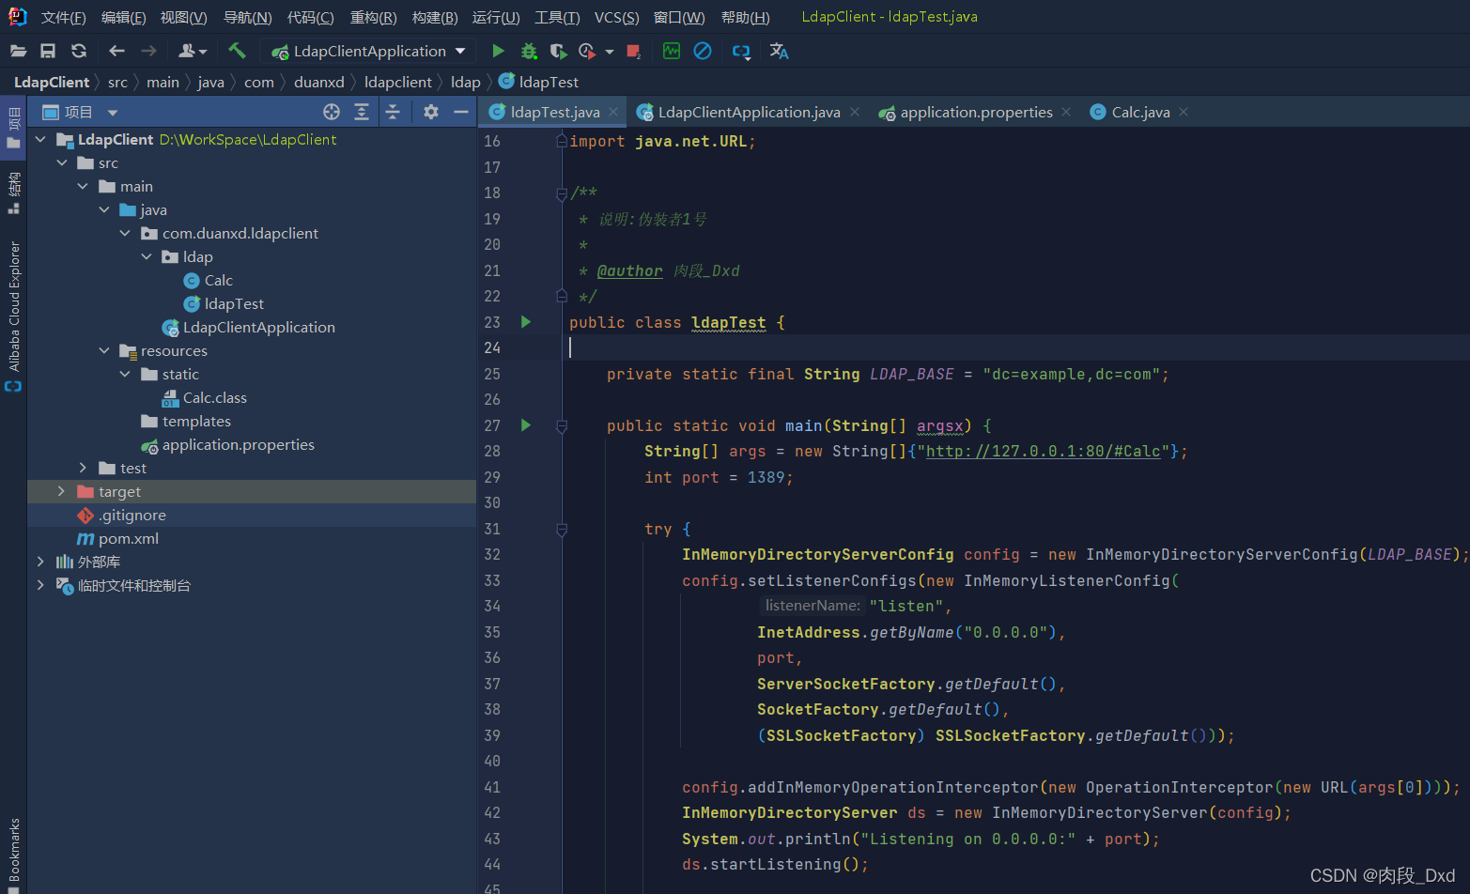
Task: Open the user account dropdown icon
Action: (192, 51)
